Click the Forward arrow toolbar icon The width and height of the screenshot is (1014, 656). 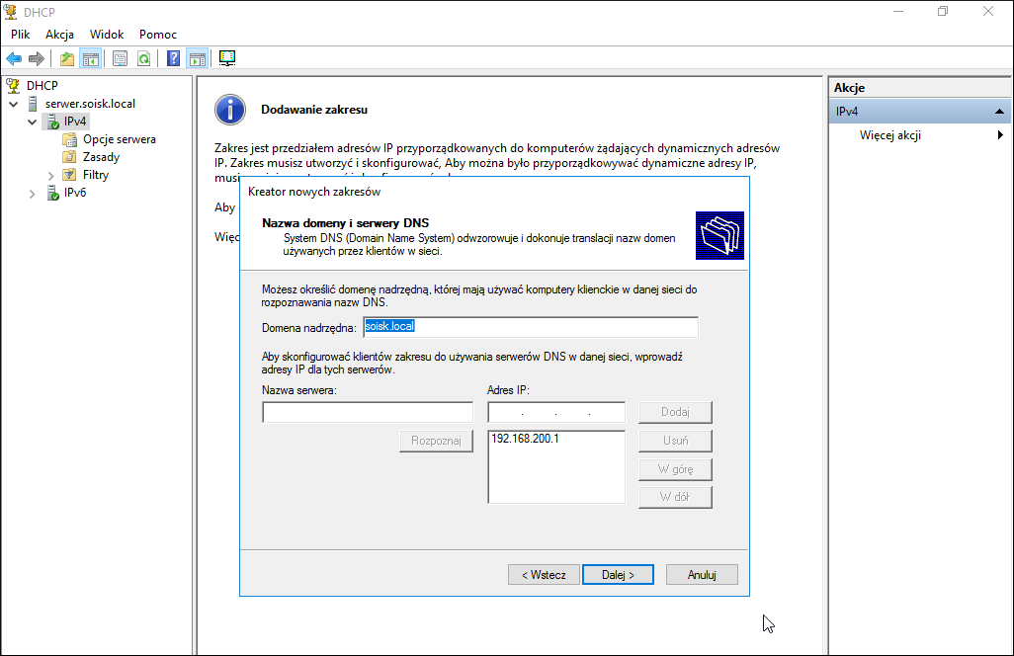click(37, 59)
